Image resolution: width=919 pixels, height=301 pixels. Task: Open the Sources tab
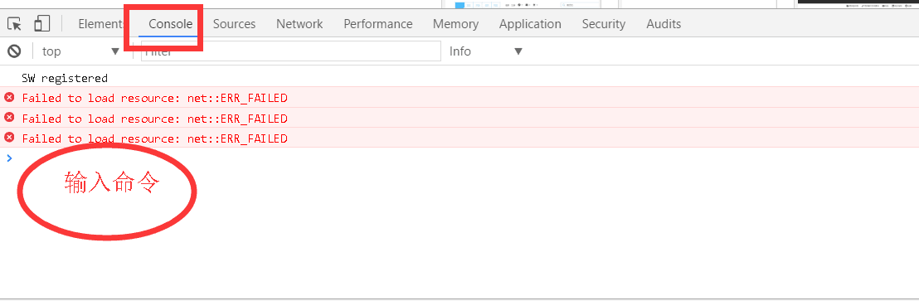(x=235, y=24)
